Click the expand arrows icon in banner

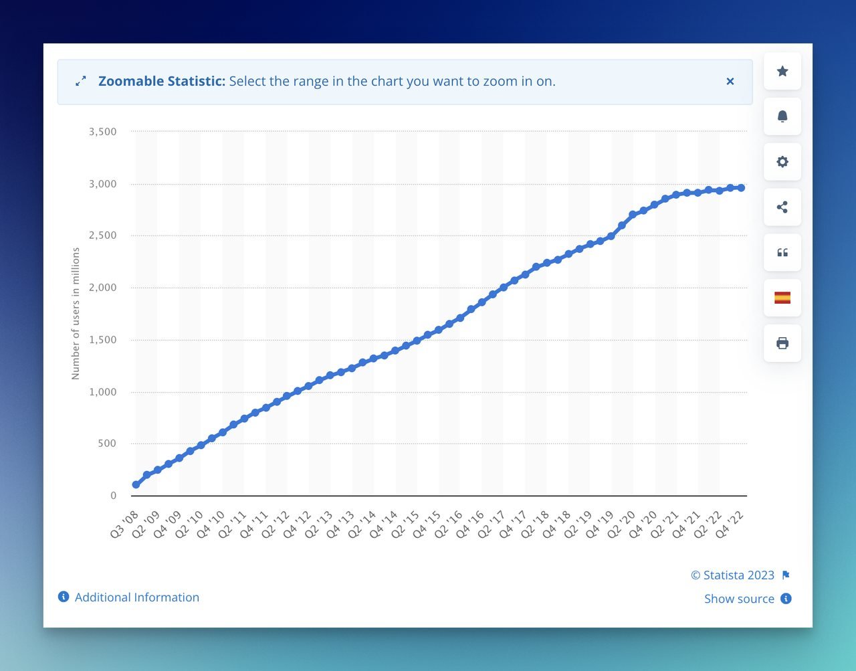tap(81, 81)
